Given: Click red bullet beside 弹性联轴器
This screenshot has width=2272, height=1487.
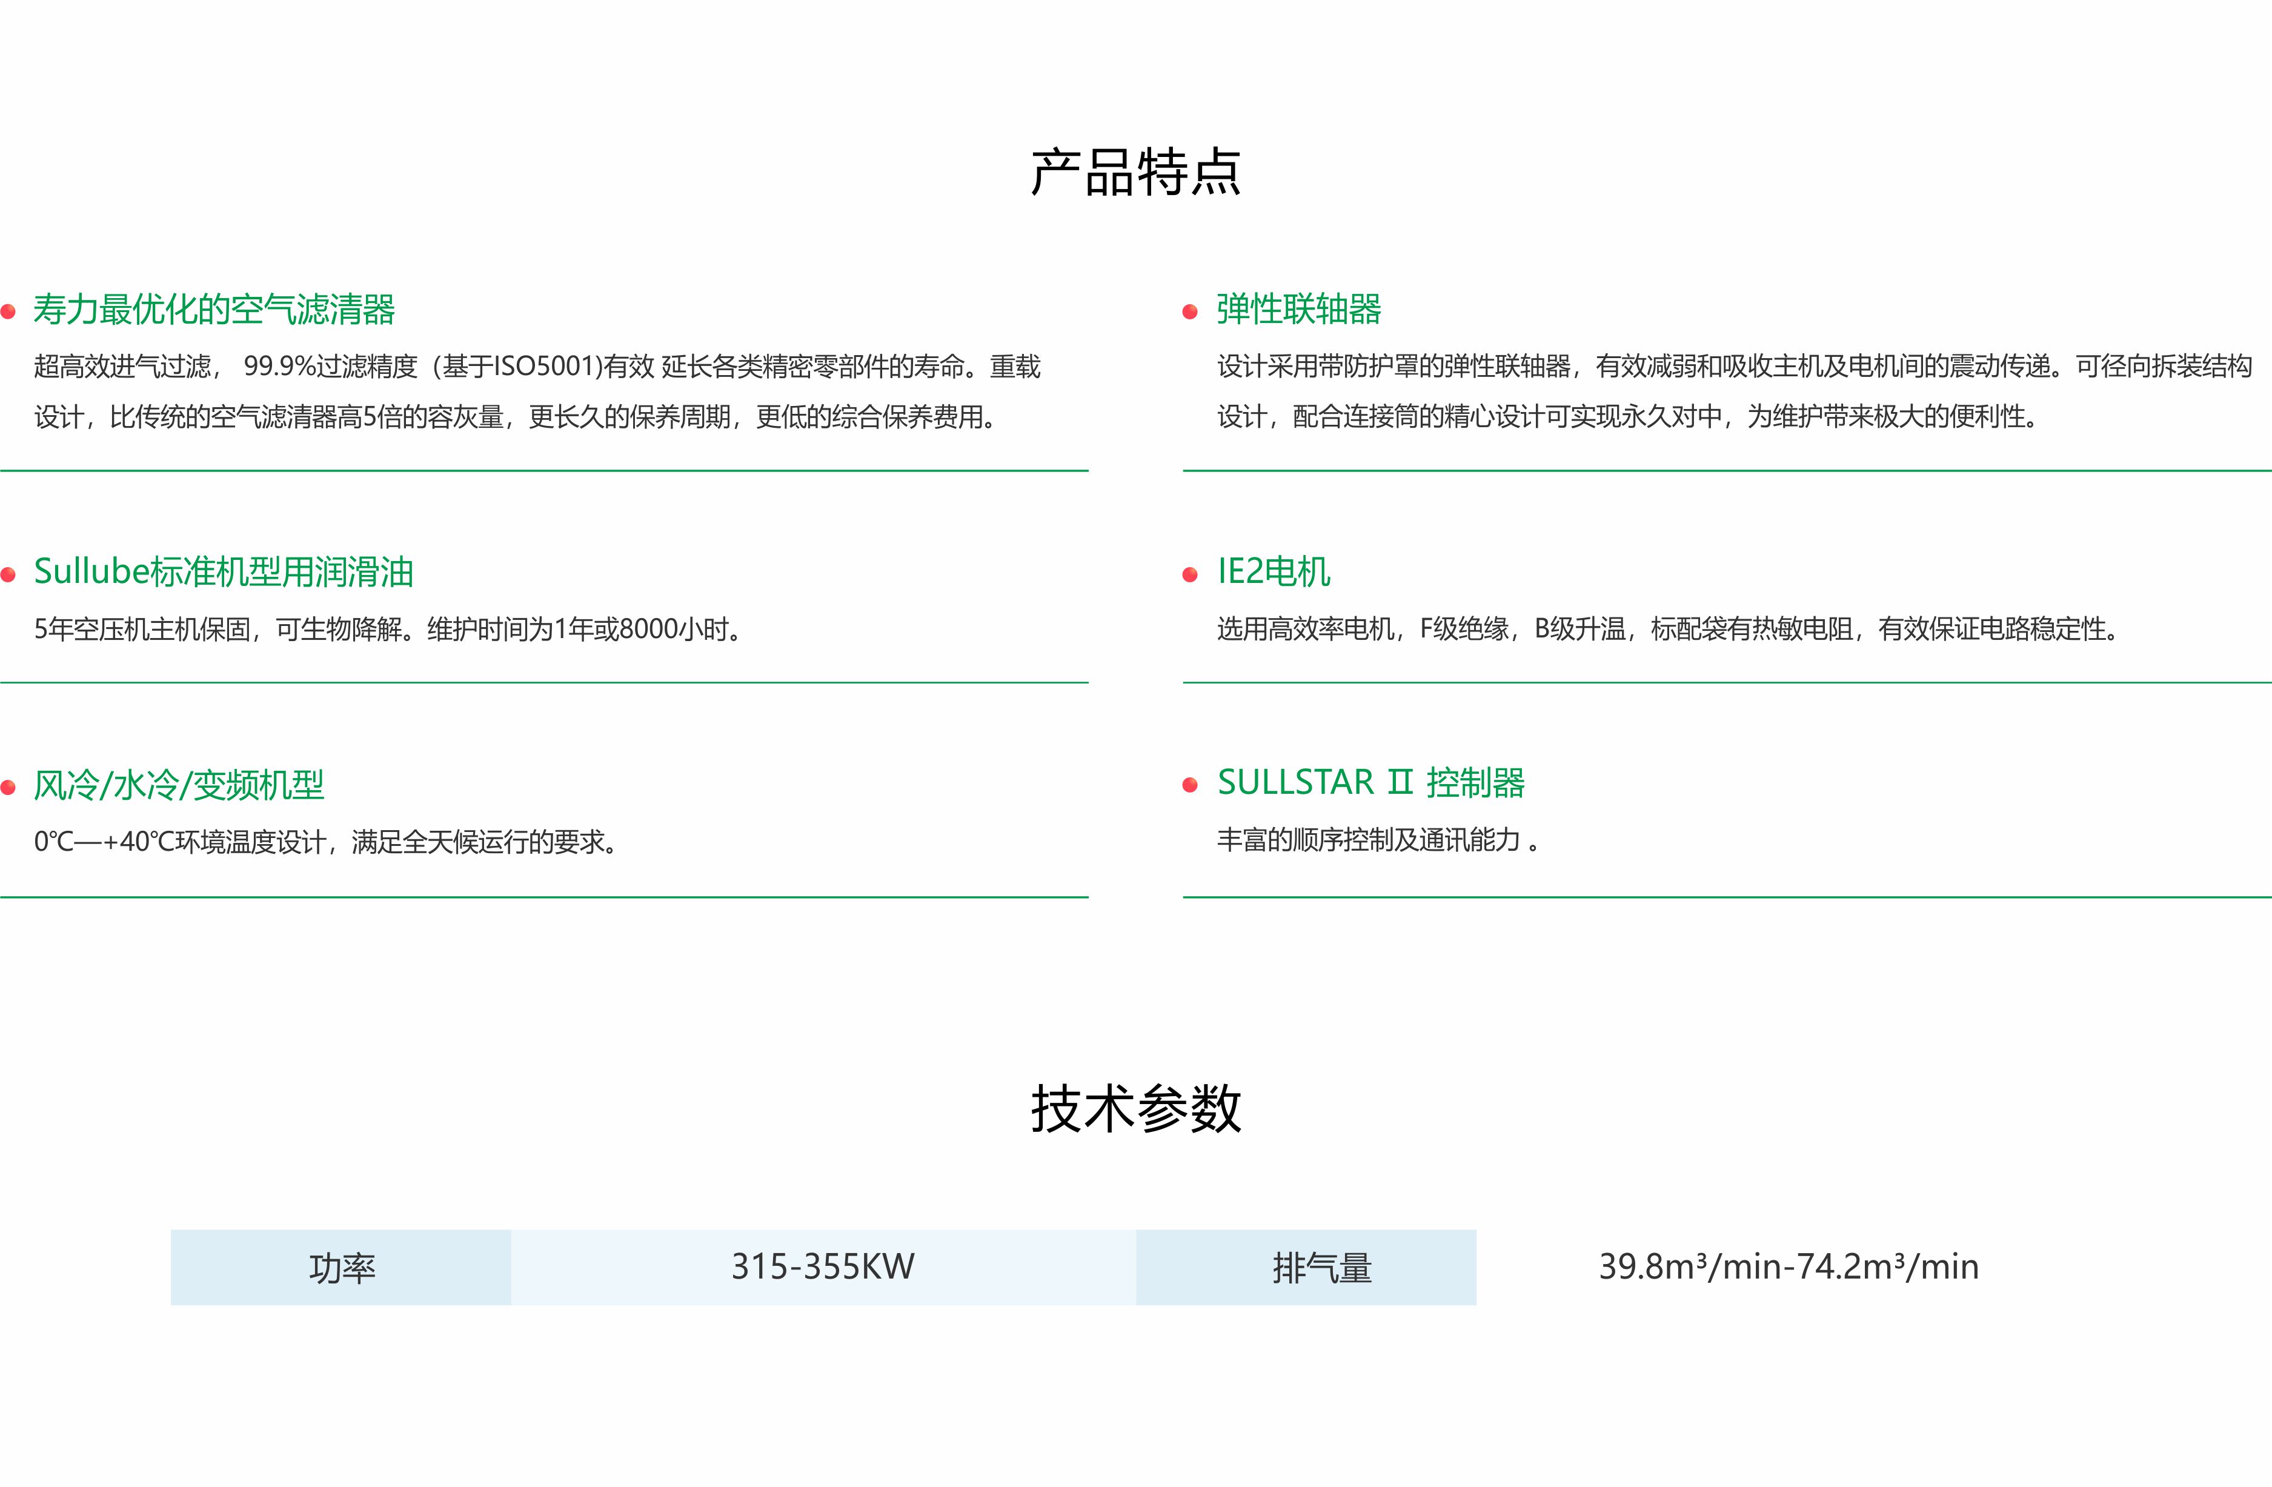Looking at the screenshot, I should coord(1189,311).
